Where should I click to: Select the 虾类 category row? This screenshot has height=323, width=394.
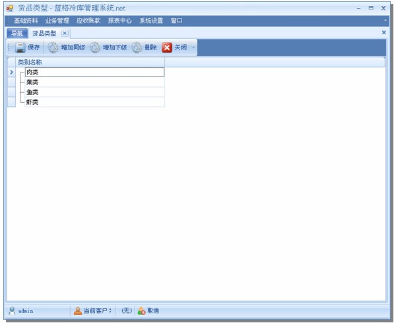tap(95, 102)
